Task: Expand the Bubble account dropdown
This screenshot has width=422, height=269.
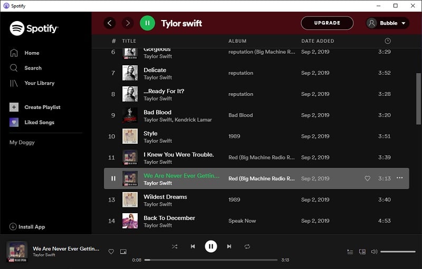Action: coord(388,23)
